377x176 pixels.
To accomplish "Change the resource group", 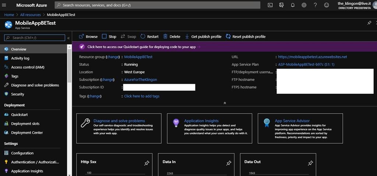I will pos(113,57).
